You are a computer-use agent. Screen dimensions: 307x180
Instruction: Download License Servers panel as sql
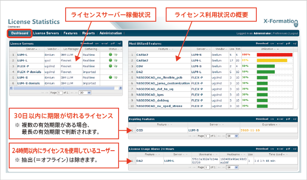click(x=119, y=44)
